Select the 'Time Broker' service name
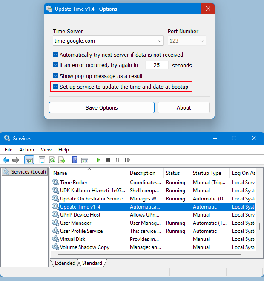Screen dimensions: 264x281 pos(74,182)
